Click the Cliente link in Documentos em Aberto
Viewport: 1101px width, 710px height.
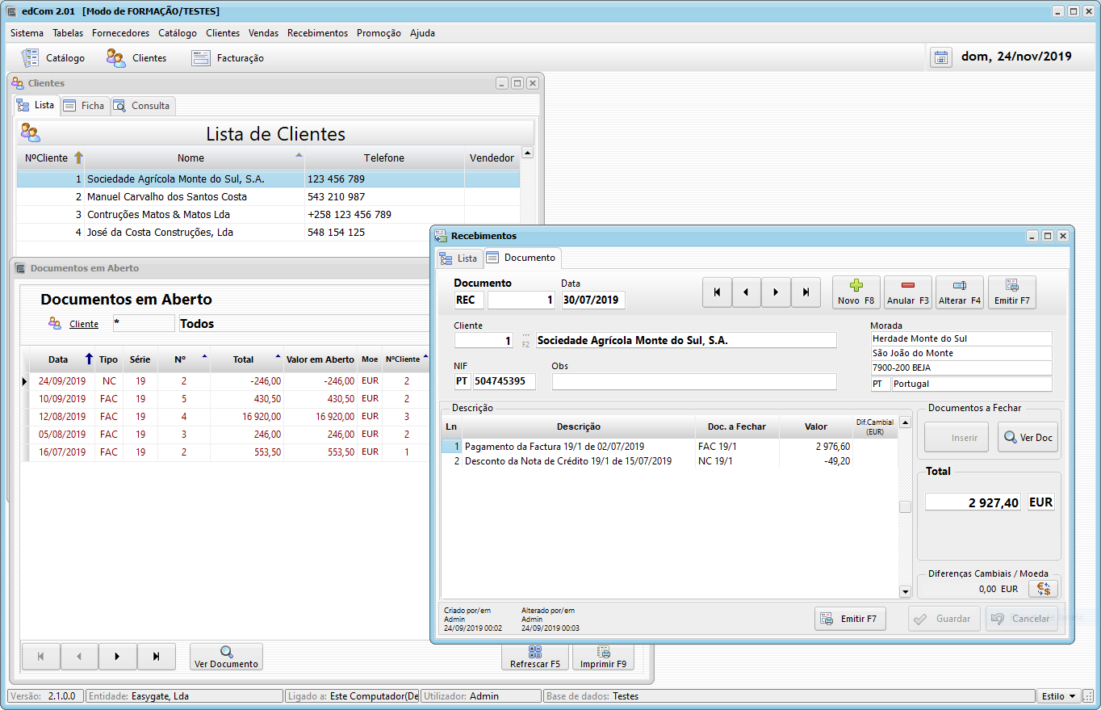click(84, 324)
